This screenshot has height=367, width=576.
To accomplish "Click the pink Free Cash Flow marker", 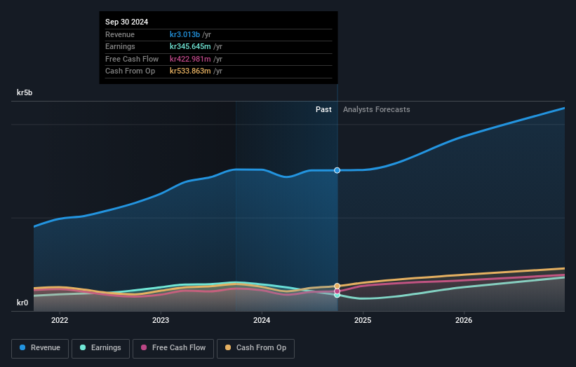I will point(337,291).
